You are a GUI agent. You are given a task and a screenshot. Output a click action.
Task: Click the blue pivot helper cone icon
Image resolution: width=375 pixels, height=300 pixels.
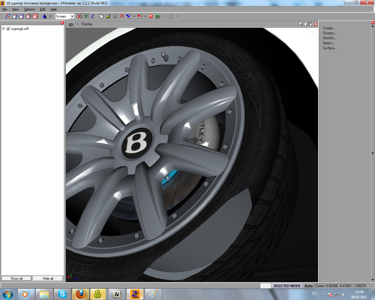(45, 16)
